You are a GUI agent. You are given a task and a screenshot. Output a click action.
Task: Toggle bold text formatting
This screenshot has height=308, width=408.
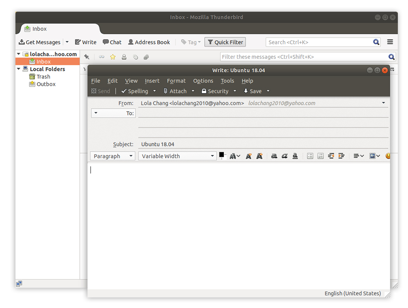(274, 156)
